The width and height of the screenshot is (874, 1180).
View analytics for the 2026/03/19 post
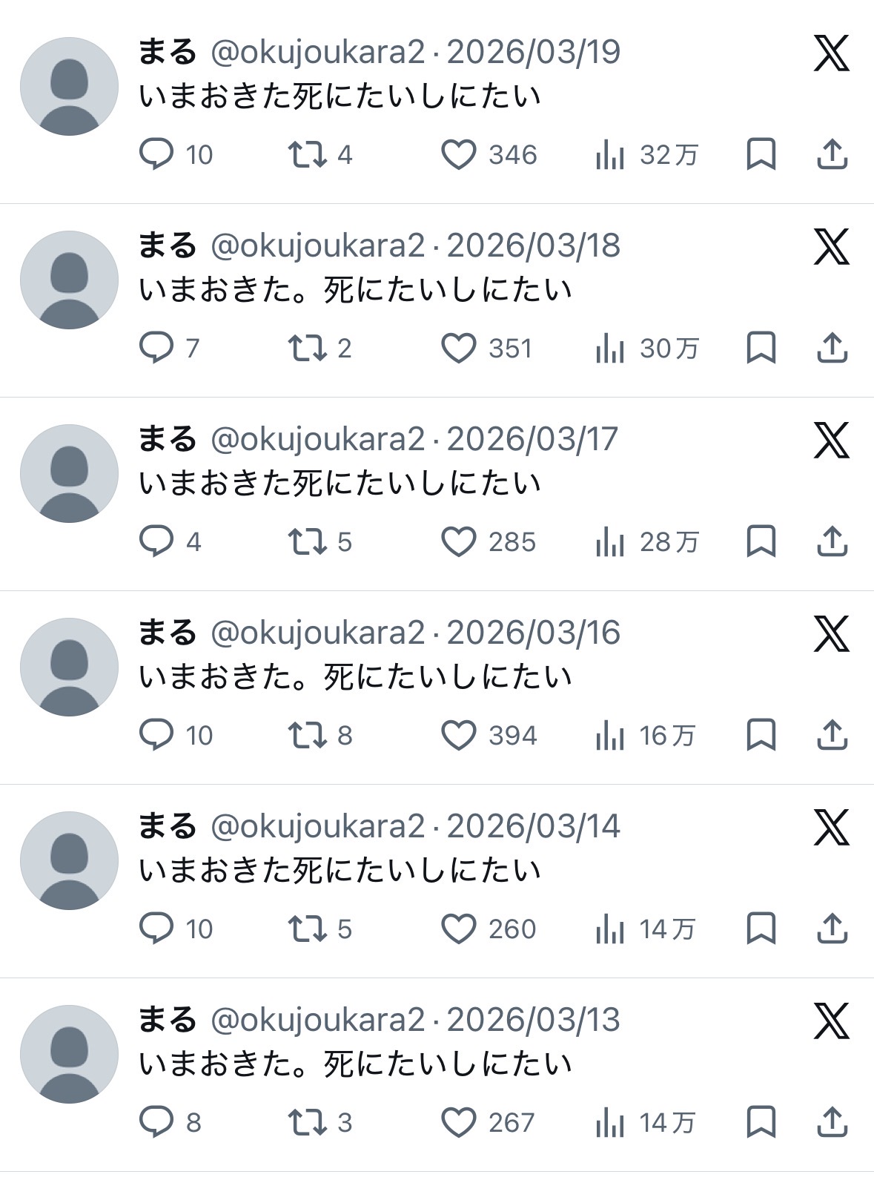pos(609,155)
